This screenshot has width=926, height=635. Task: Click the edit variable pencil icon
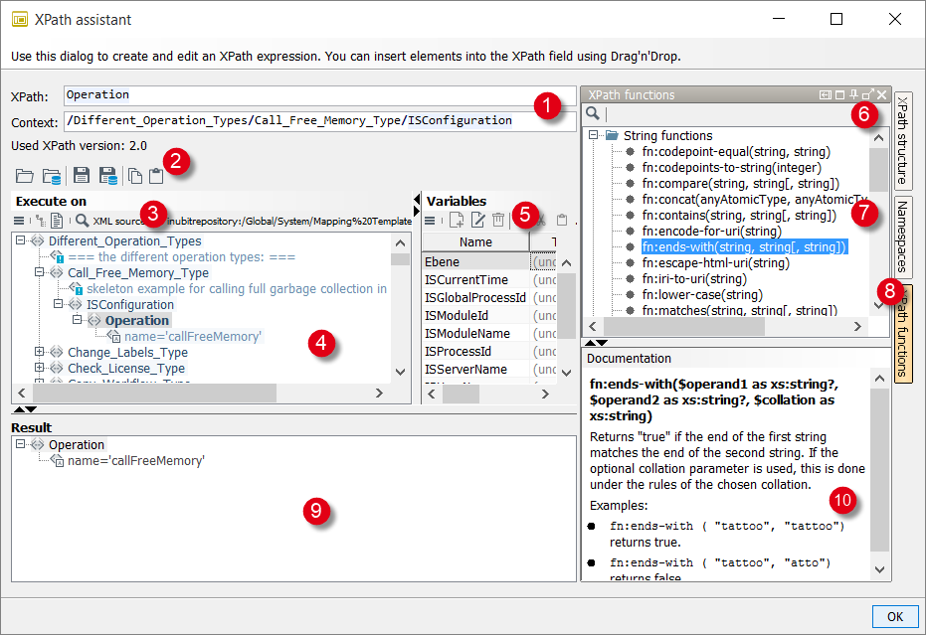[x=478, y=221]
